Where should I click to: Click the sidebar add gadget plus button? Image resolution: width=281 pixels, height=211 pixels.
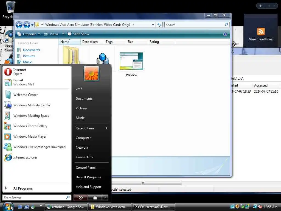pyautogui.click(x=260, y=6)
